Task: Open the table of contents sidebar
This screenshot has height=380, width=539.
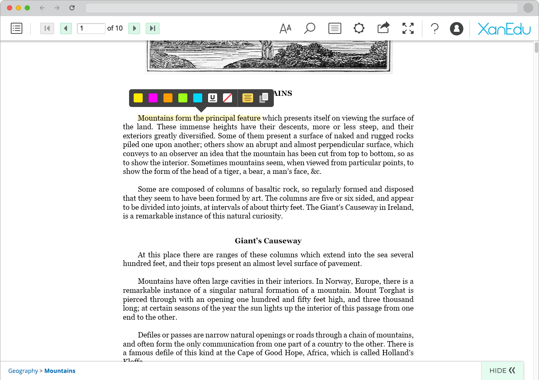Action: 16,28
